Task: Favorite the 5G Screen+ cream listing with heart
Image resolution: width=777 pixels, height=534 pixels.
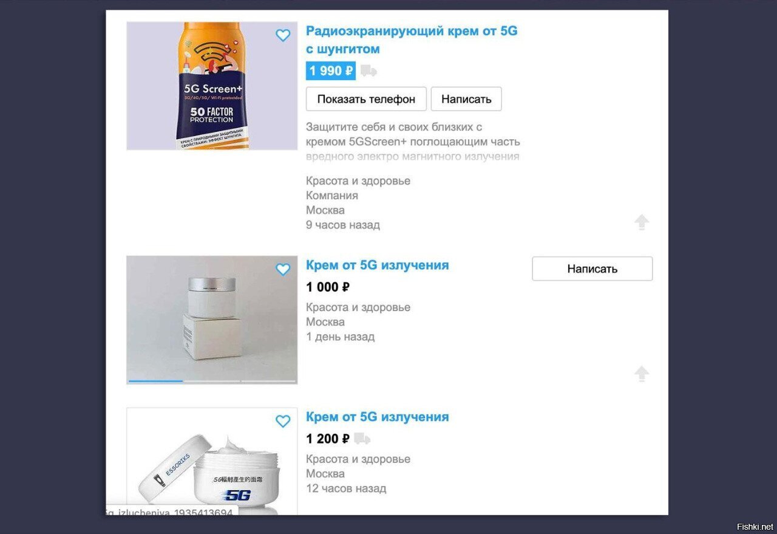Action: point(283,35)
